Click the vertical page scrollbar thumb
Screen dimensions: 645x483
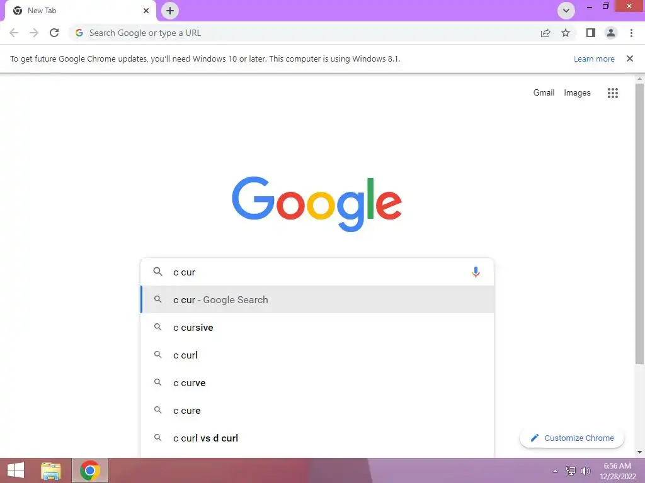click(639, 223)
